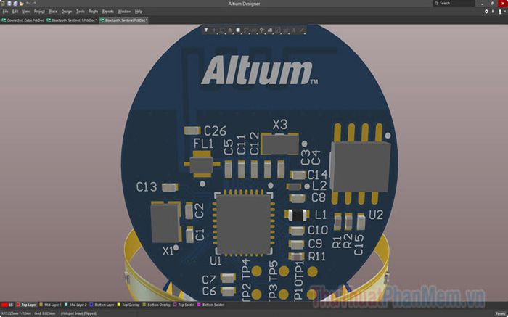Select the FL1 filter component
508x317 pixels.
pos(202,164)
